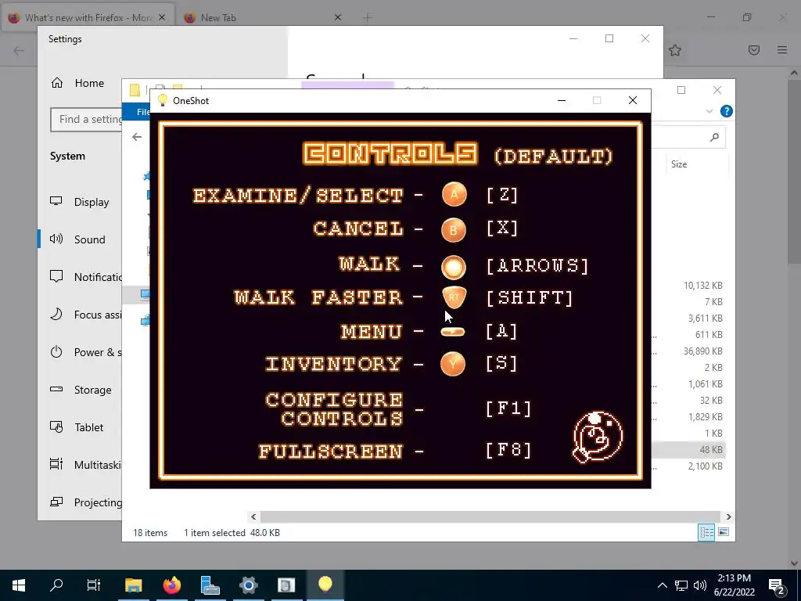Click the A button icon for Examine/Select
Image resolution: width=801 pixels, height=601 pixels.
(x=454, y=195)
